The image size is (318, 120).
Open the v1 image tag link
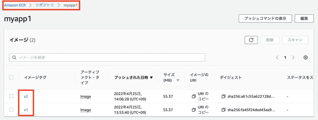[26, 110]
